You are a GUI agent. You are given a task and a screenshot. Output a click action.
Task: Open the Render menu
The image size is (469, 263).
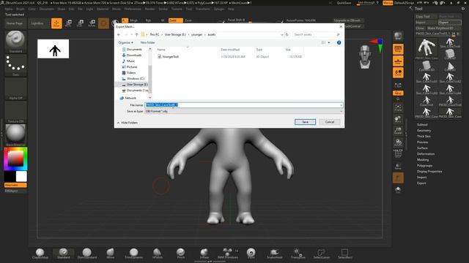pos(149,9)
